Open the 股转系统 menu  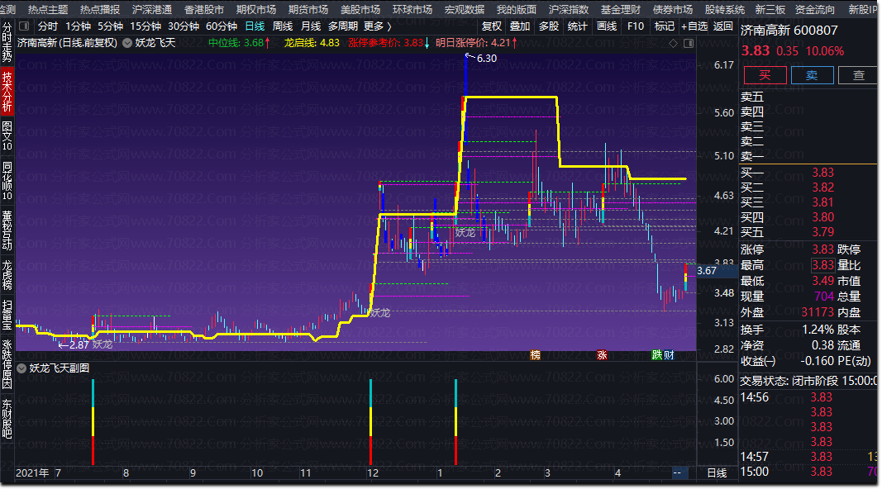point(724,10)
